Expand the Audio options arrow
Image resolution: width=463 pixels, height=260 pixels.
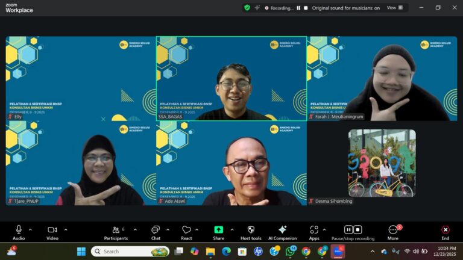click(x=30, y=229)
